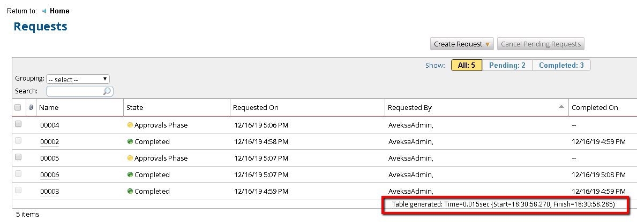This screenshot has height=222, width=637.
Task: Click the '5 items' count text
Action: 28,215
